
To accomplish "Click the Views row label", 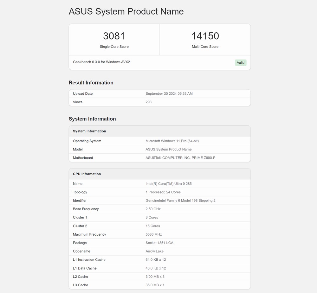I will pos(78,102).
